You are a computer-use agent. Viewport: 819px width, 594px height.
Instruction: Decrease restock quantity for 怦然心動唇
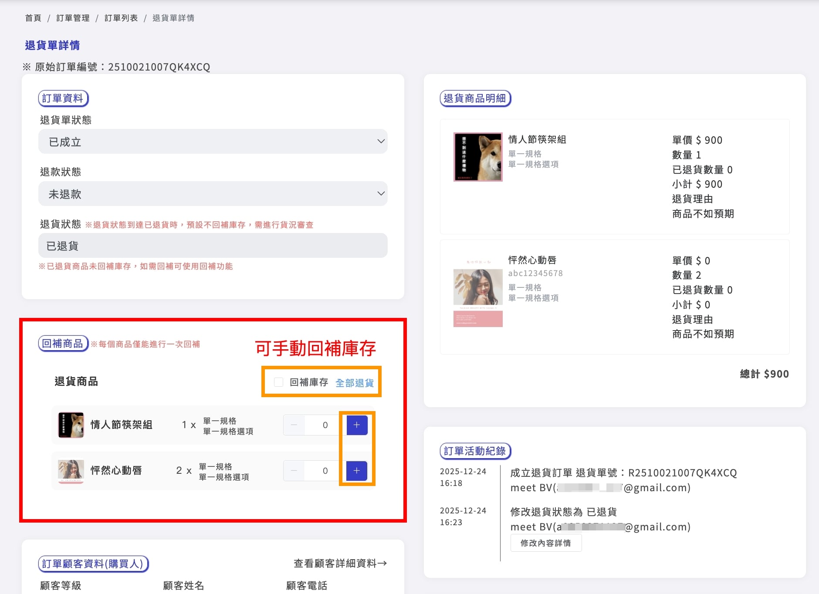[x=294, y=471]
